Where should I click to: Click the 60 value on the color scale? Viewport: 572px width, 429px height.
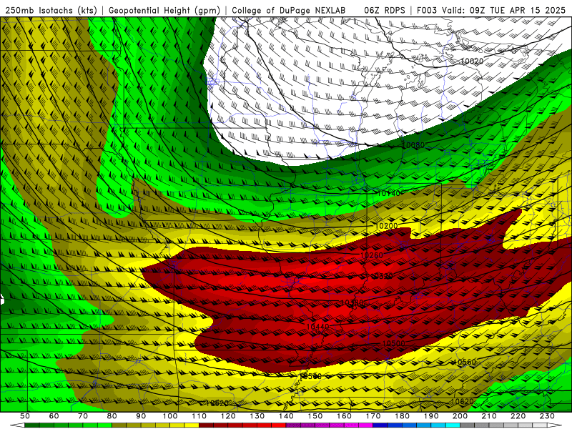coord(54,416)
